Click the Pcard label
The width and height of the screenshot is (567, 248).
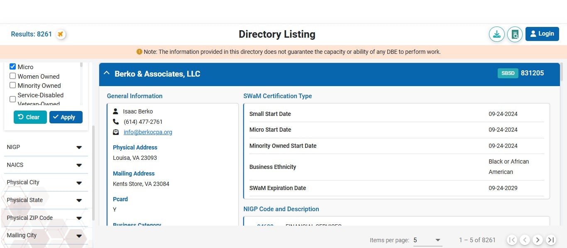pos(120,199)
